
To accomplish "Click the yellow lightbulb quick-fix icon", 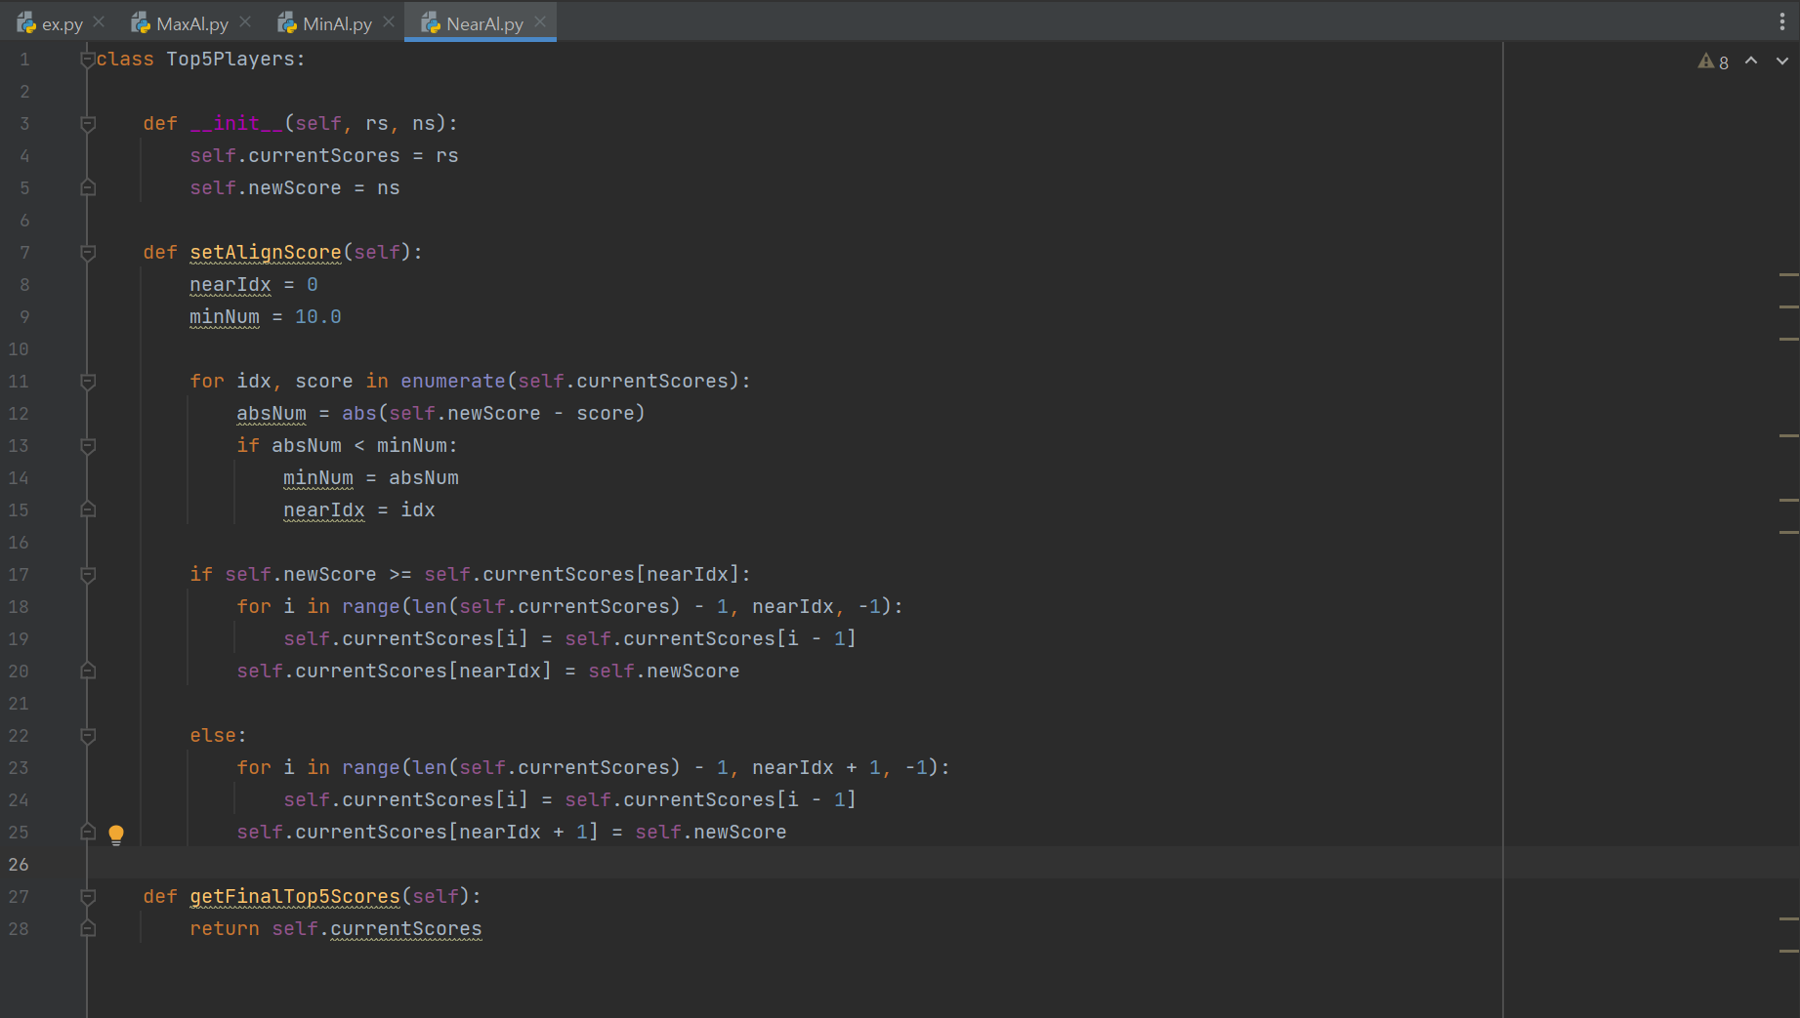I will pyautogui.click(x=116, y=835).
